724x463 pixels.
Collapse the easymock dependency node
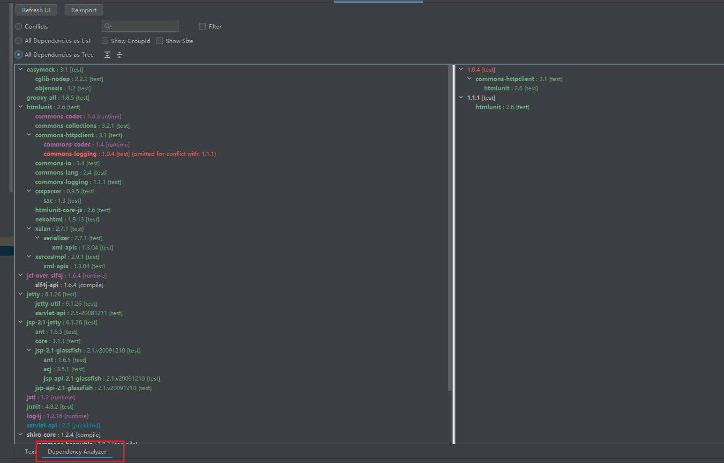pyautogui.click(x=20, y=69)
